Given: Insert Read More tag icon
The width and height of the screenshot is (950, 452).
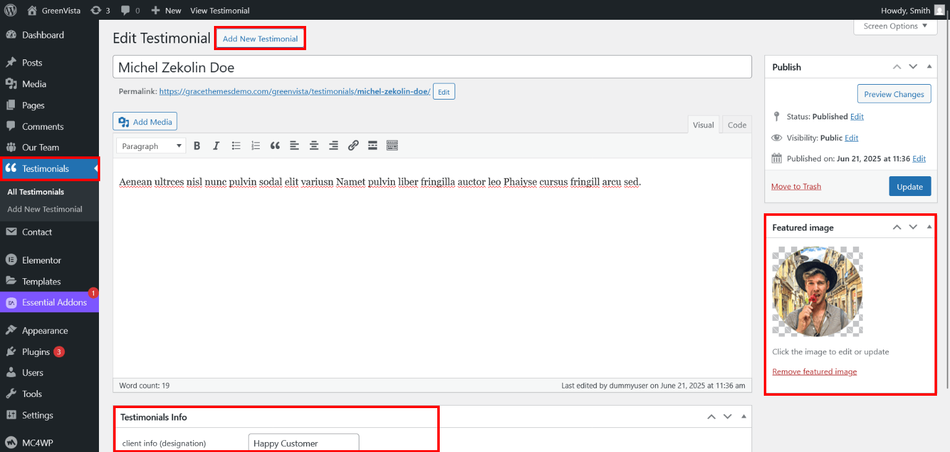Looking at the screenshot, I should tap(372, 146).
